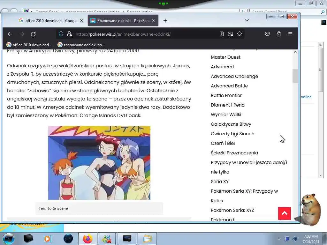Viewport: 327px width, 245px height.
Task: Bookmark this page with the star icon
Action: 240,34
